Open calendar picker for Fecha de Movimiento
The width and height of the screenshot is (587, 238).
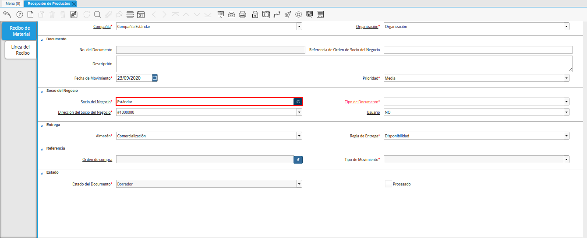pos(155,78)
